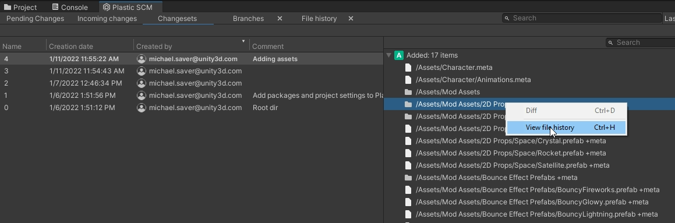The height and width of the screenshot is (223, 675).
Task: Open the File history tab
Action: tap(319, 19)
